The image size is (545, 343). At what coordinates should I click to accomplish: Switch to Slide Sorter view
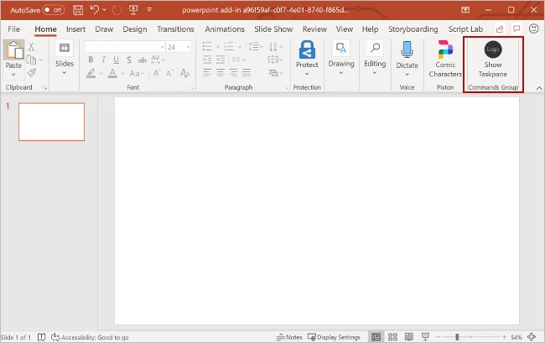click(x=392, y=337)
